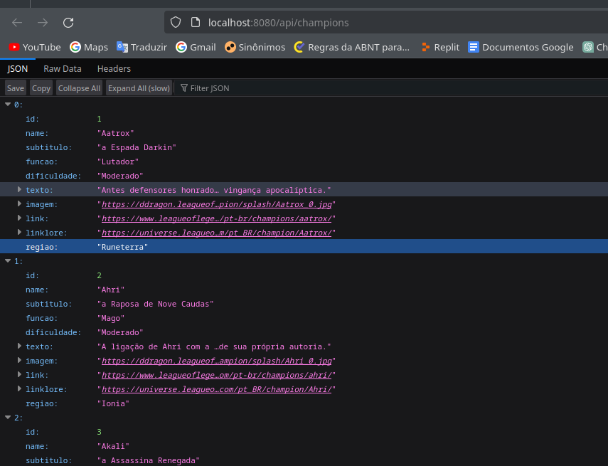Viewport: 608px width, 466px height.
Task: Click Expand All (slow)
Action: pyautogui.click(x=139, y=88)
